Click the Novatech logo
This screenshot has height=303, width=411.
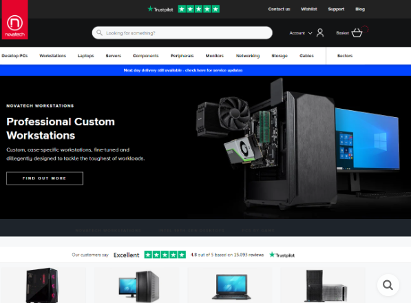[x=14, y=20]
